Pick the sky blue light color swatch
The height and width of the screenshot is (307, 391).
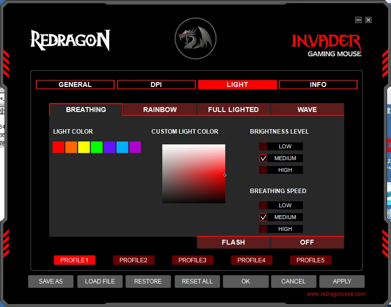122,147
